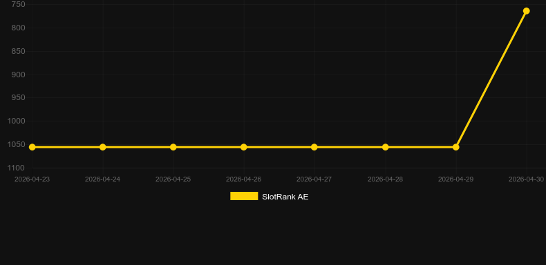Click the 1050 y-axis value
Viewport: 546px width, 265px height.
click(x=16, y=144)
